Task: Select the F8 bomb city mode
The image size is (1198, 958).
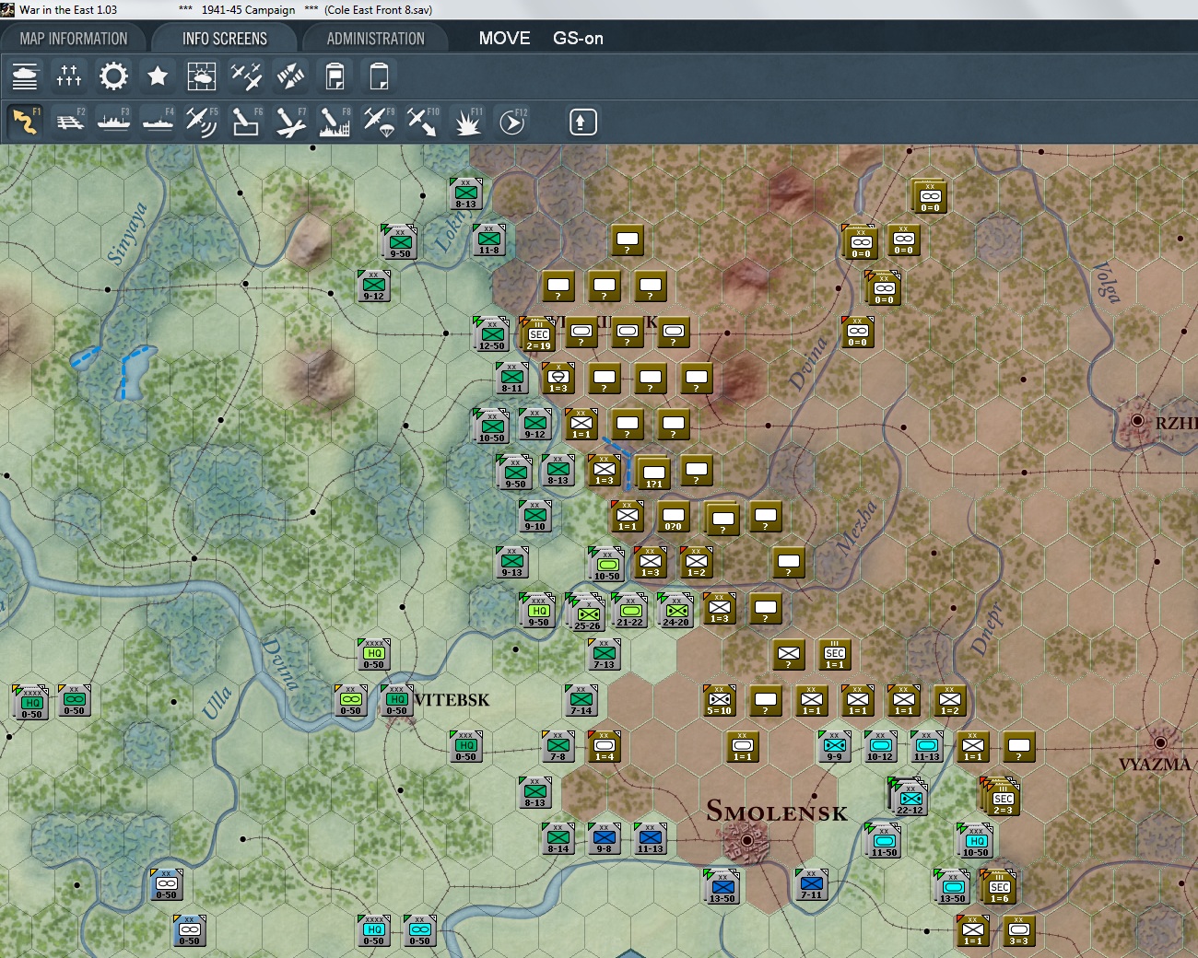Action: point(335,122)
